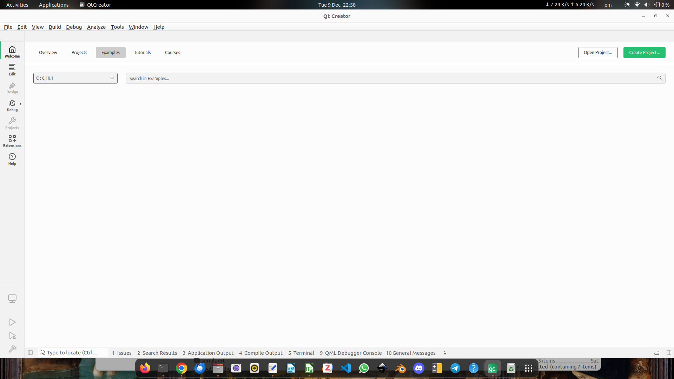Open the Application Output pane
This screenshot has width=674, height=379.
pyautogui.click(x=208, y=353)
